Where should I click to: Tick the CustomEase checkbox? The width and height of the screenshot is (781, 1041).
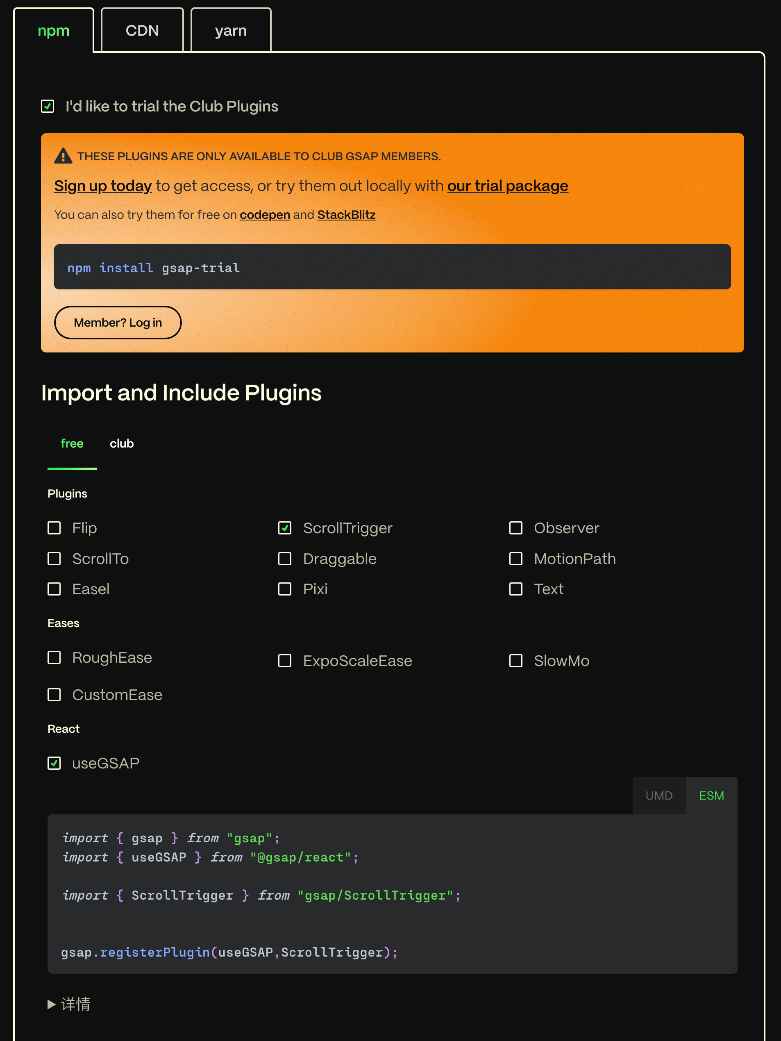54,695
